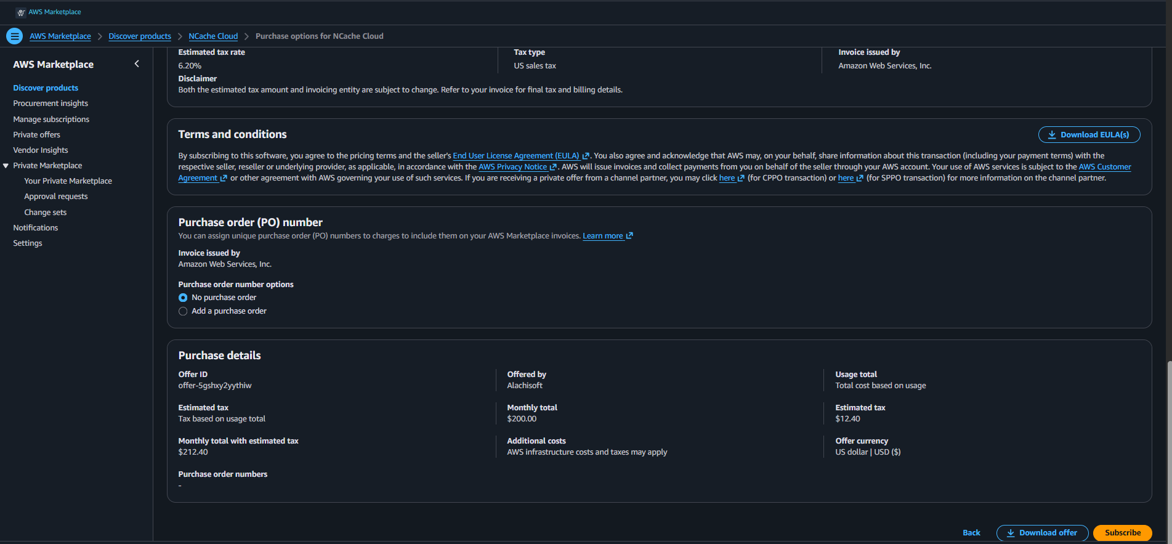Open Vendor Insights in the sidebar
Screen dimensions: 1172x544
[41, 150]
